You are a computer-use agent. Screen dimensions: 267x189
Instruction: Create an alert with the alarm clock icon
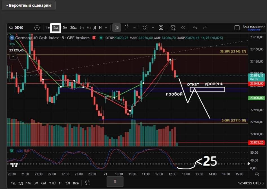pos(173,28)
